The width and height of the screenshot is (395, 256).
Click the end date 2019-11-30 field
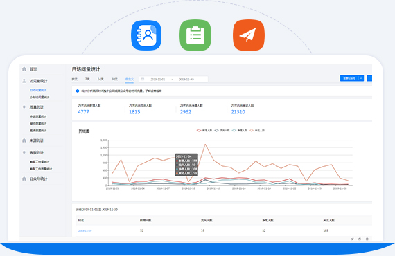(x=186, y=79)
